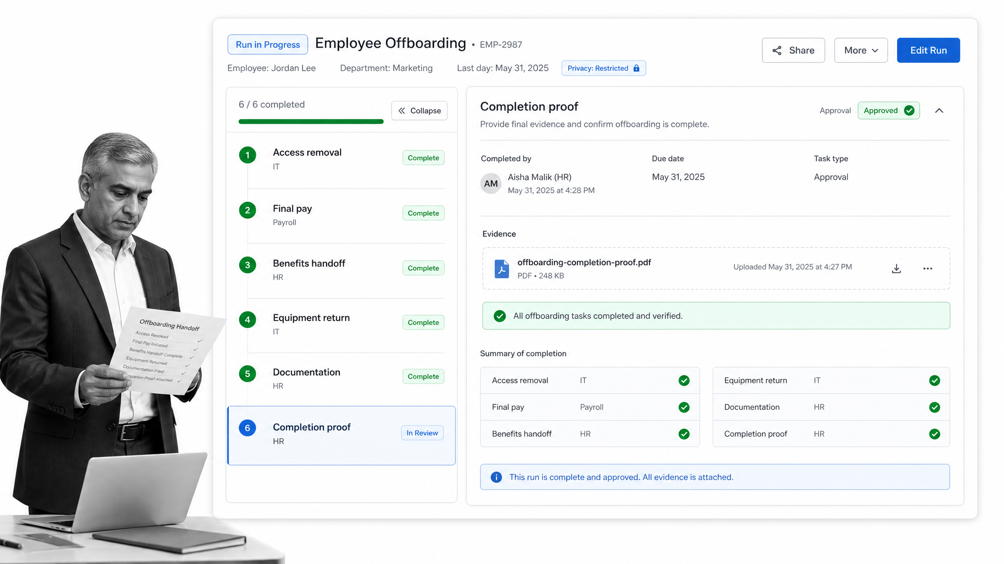Click the info icon in run complete banner
This screenshot has height=564, width=1004.
pyautogui.click(x=496, y=477)
